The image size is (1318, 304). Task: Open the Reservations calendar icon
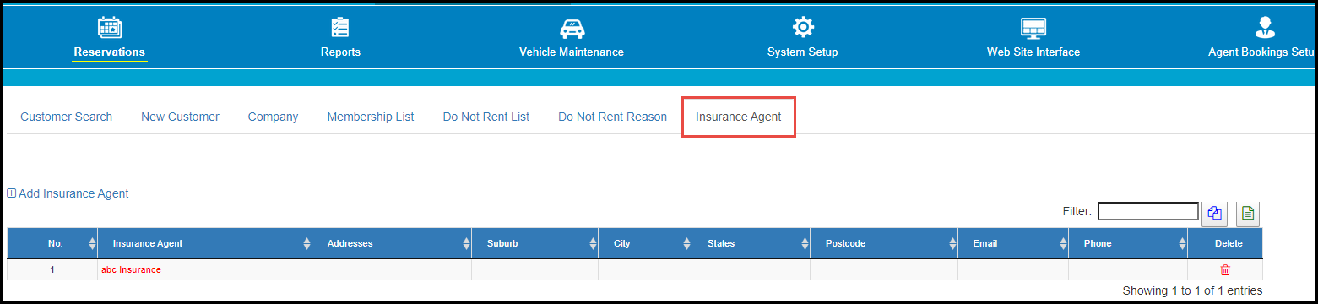coord(110,27)
